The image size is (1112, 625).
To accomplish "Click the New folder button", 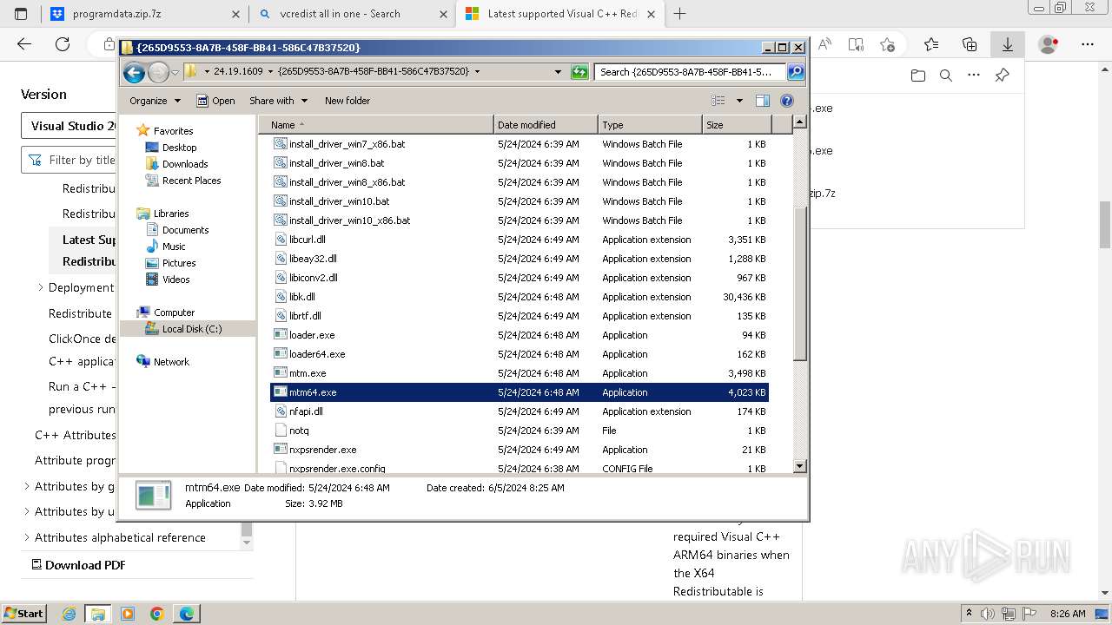I will point(347,101).
